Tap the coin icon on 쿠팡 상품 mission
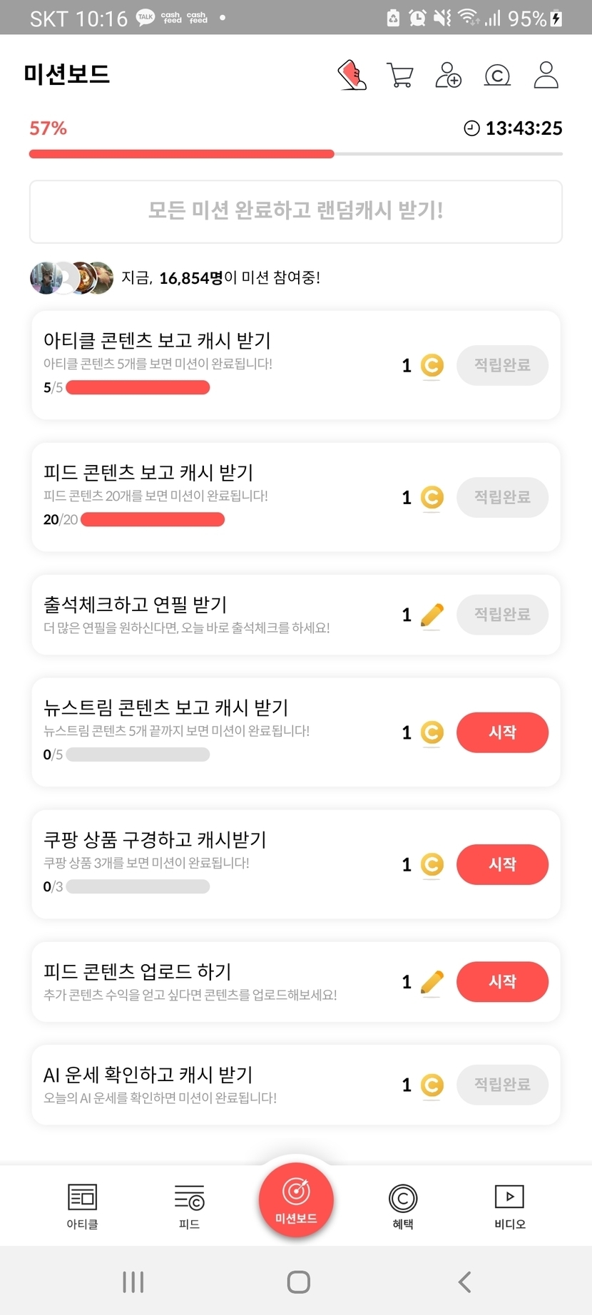The height and width of the screenshot is (1315, 592). [432, 864]
